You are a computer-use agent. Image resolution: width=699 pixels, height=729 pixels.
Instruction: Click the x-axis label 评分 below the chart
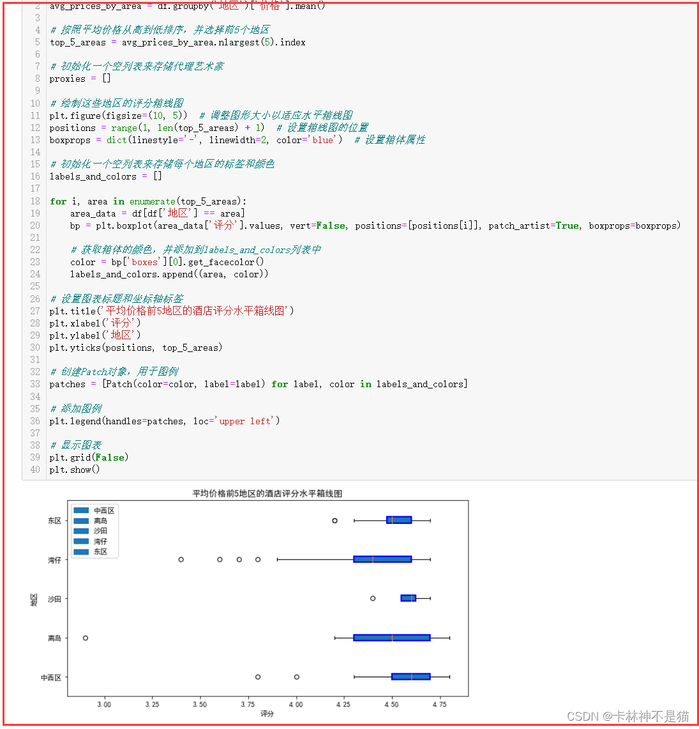(267, 713)
